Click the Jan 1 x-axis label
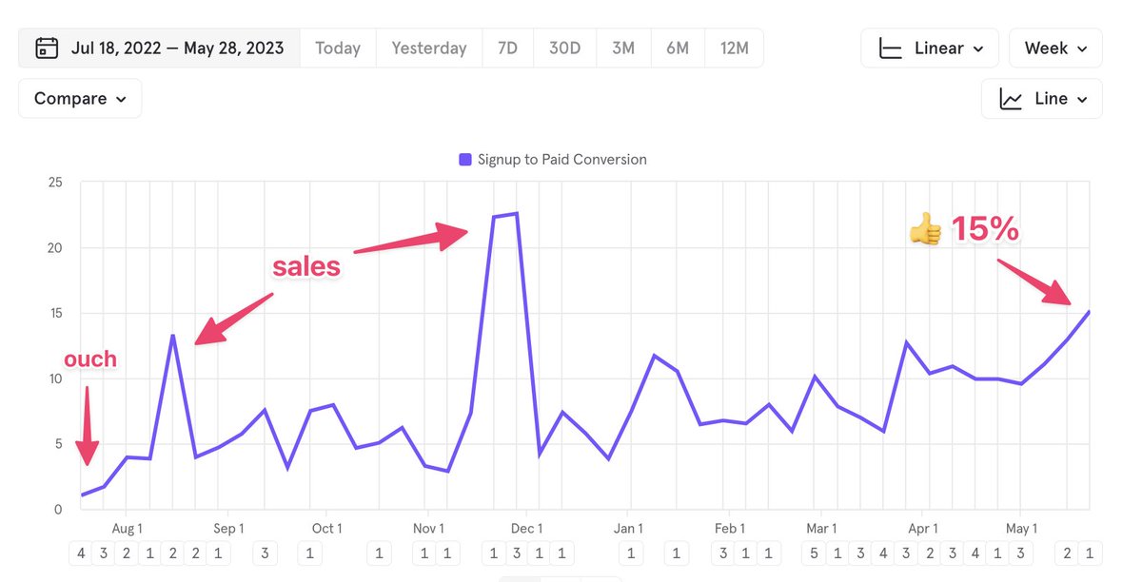The height and width of the screenshot is (582, 1142). [628, 528]
